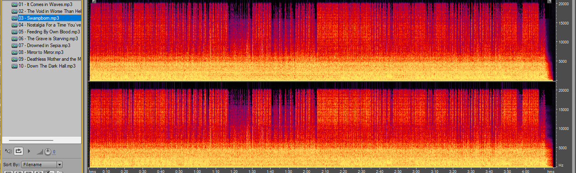The width and height of the screenshot is (576, 173).
Task: Play the selected file preview
Action: (x=29, y=151)
